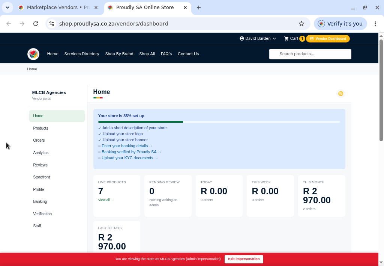Select Home in vendor sidebar

click(57, 116)
